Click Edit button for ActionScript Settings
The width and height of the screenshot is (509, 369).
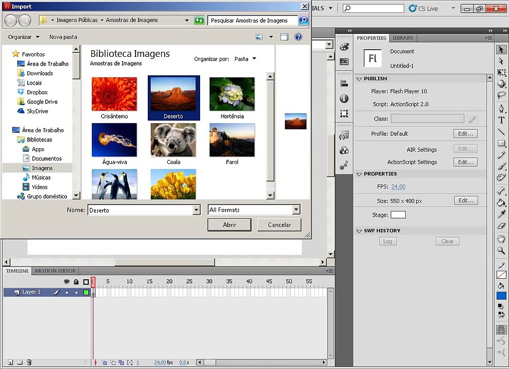(x=465, y=162)
